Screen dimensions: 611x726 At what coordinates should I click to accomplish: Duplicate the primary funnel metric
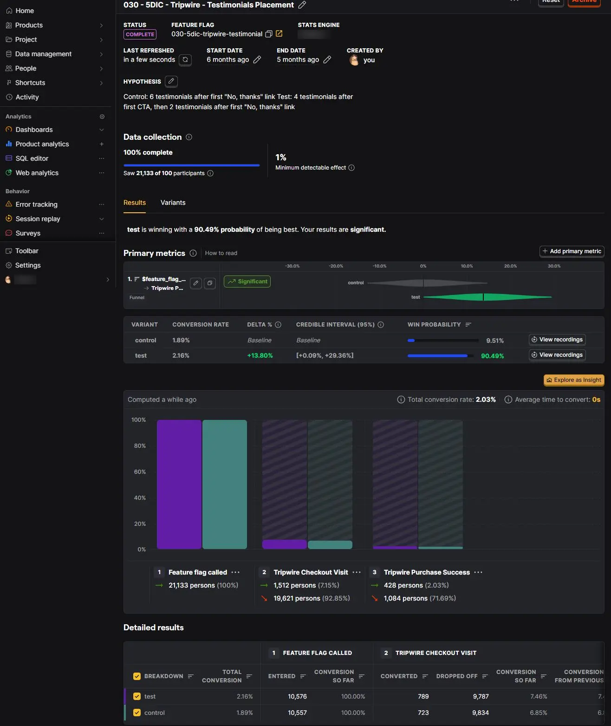coord(210,283)
